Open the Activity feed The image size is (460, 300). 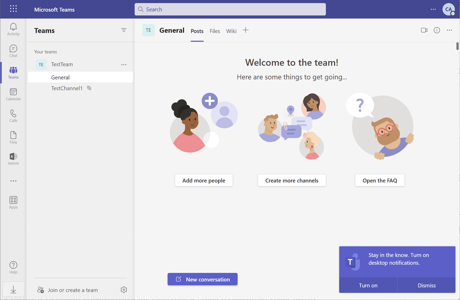click(x=13, y=29)
